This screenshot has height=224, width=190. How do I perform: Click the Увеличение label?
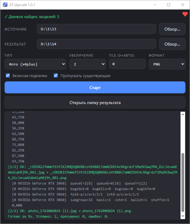pos(81,55)
